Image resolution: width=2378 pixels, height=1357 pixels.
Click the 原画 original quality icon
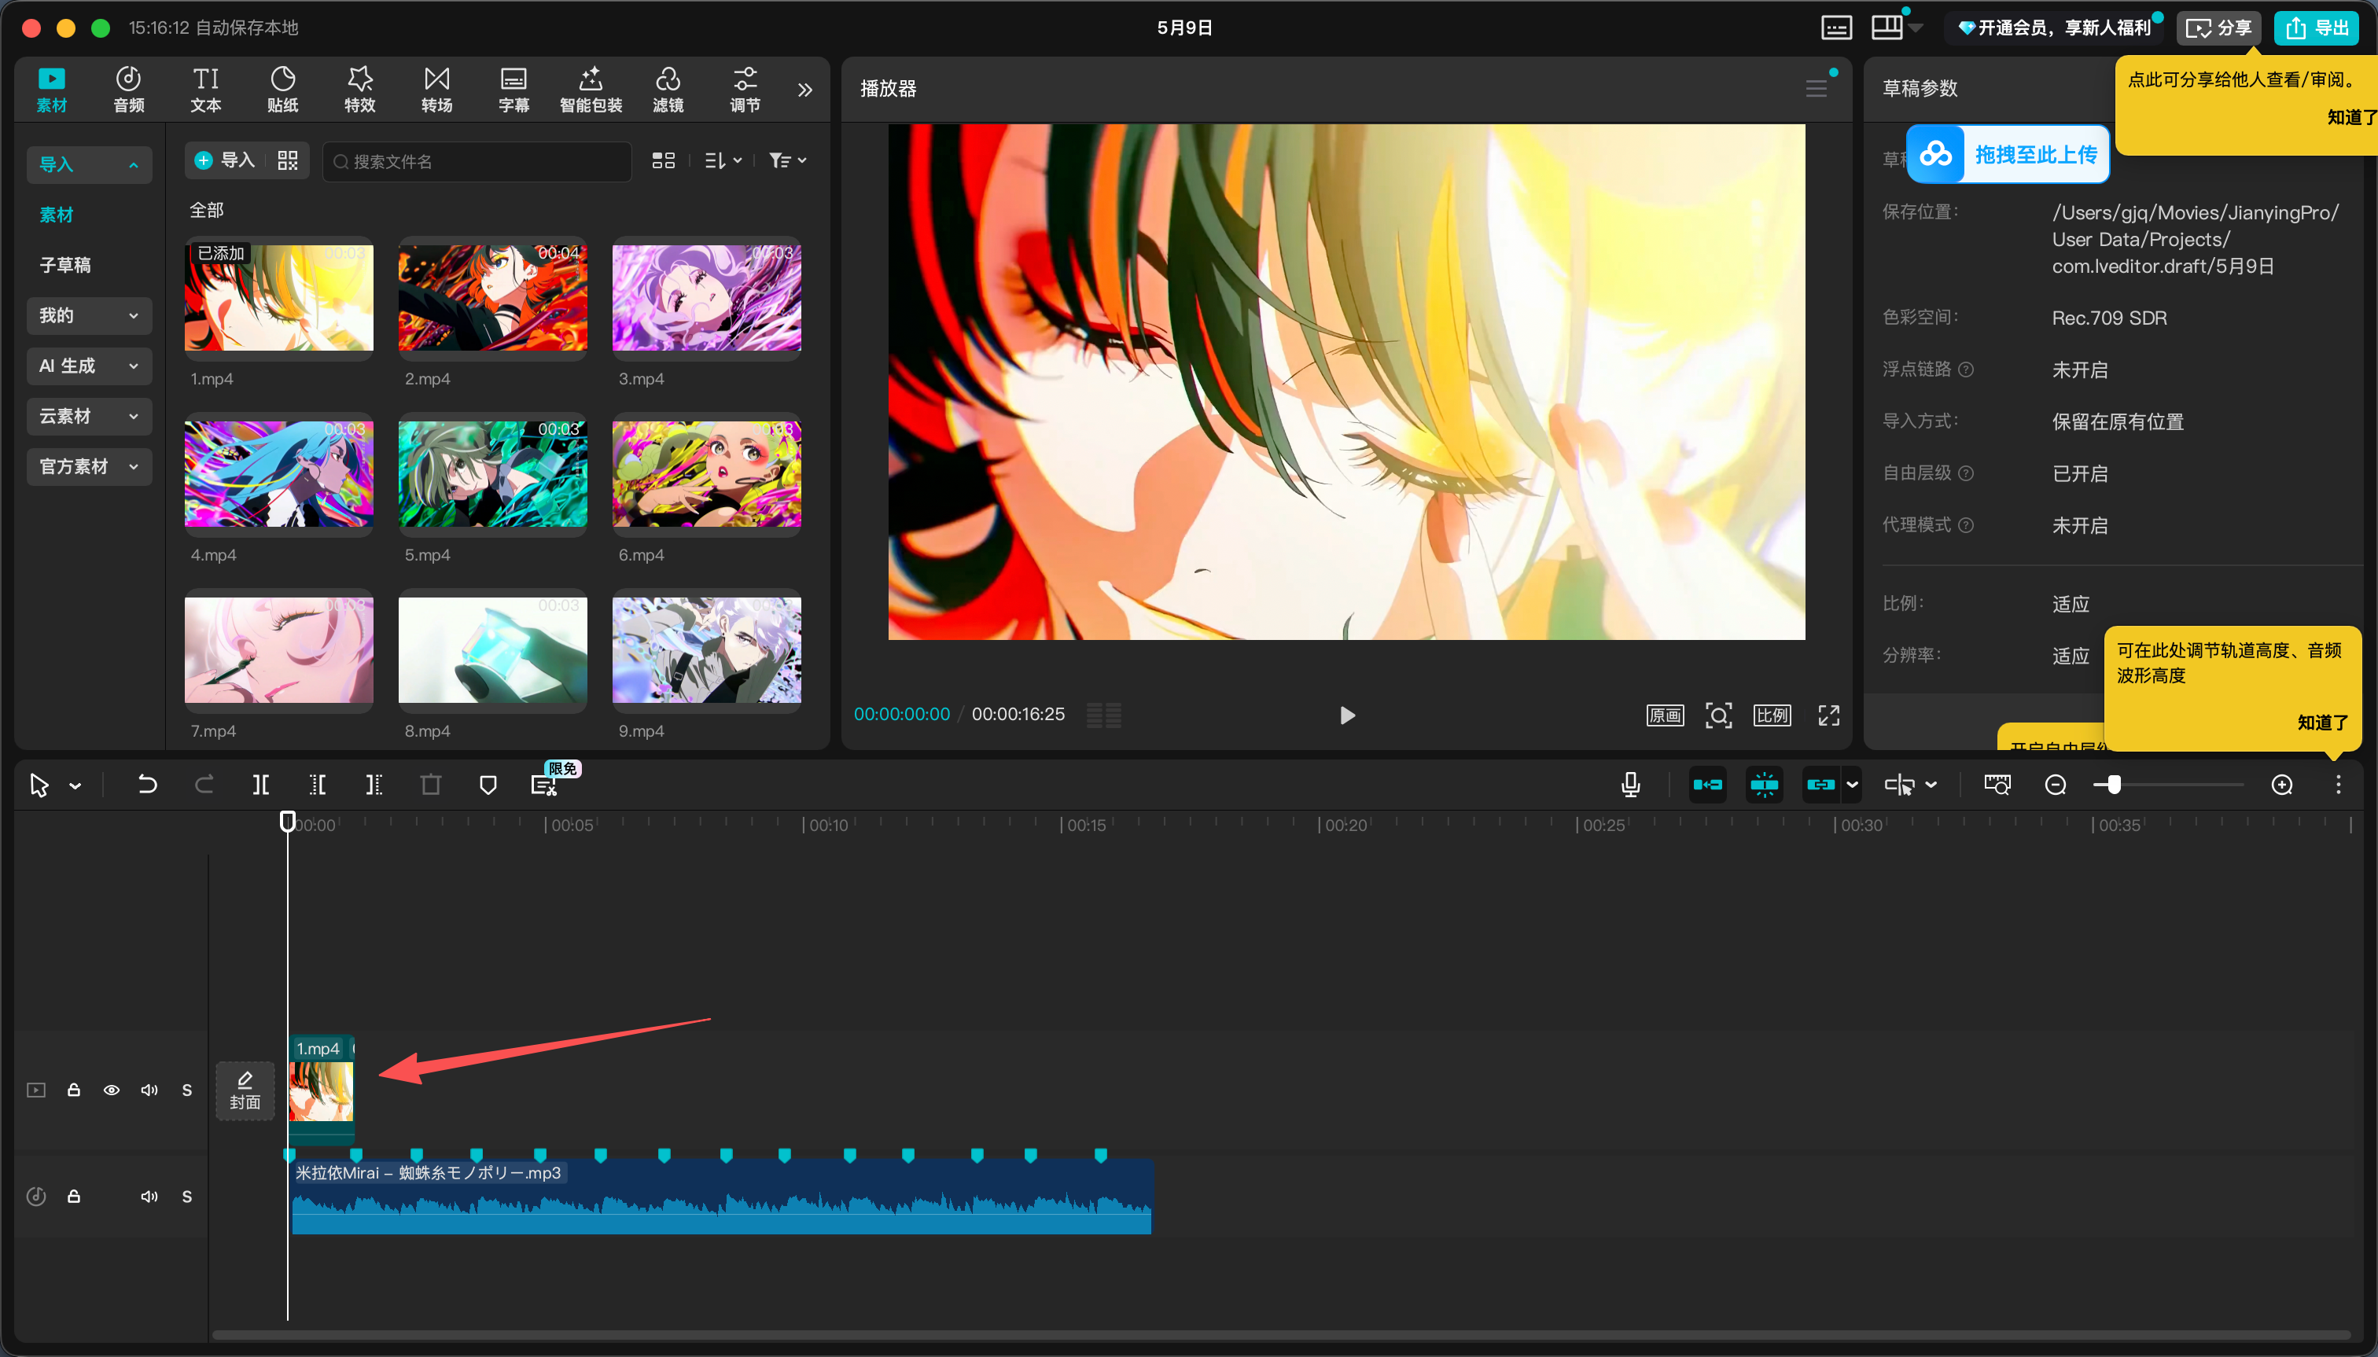(1665, 715)
